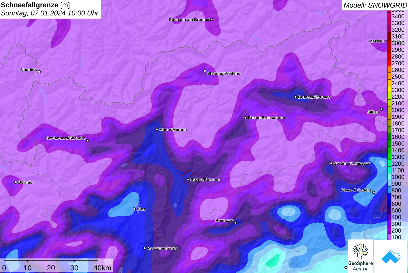Click the Schlanders/Silandro text label

click(66, 138)
